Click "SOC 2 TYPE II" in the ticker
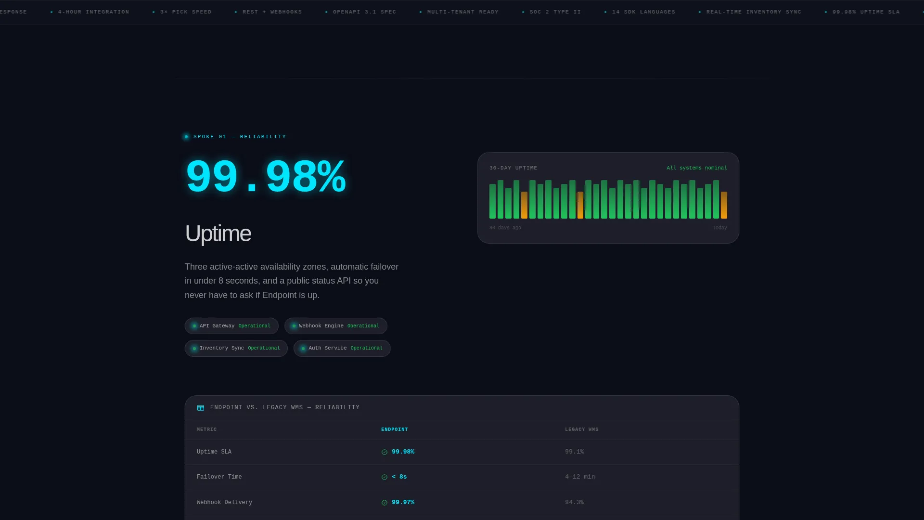 (555, 12)
